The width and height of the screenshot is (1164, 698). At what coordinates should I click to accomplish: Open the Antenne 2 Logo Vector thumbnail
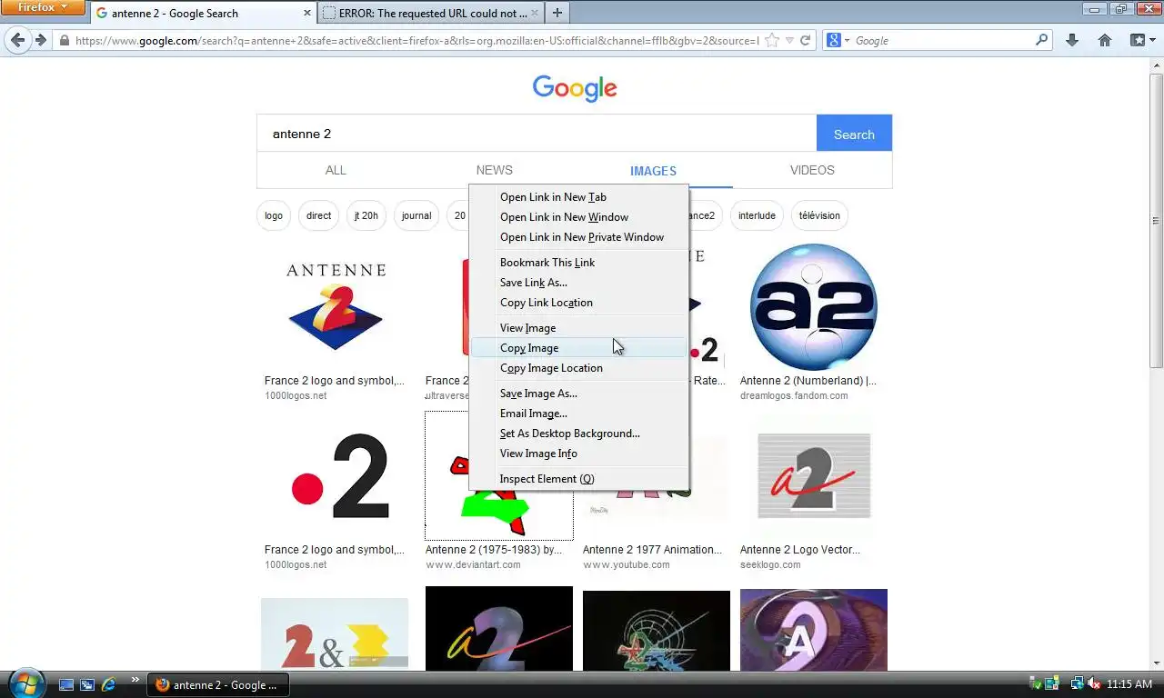point(813,476)
